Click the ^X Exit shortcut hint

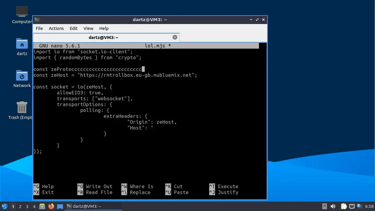[x=44, y=192]
